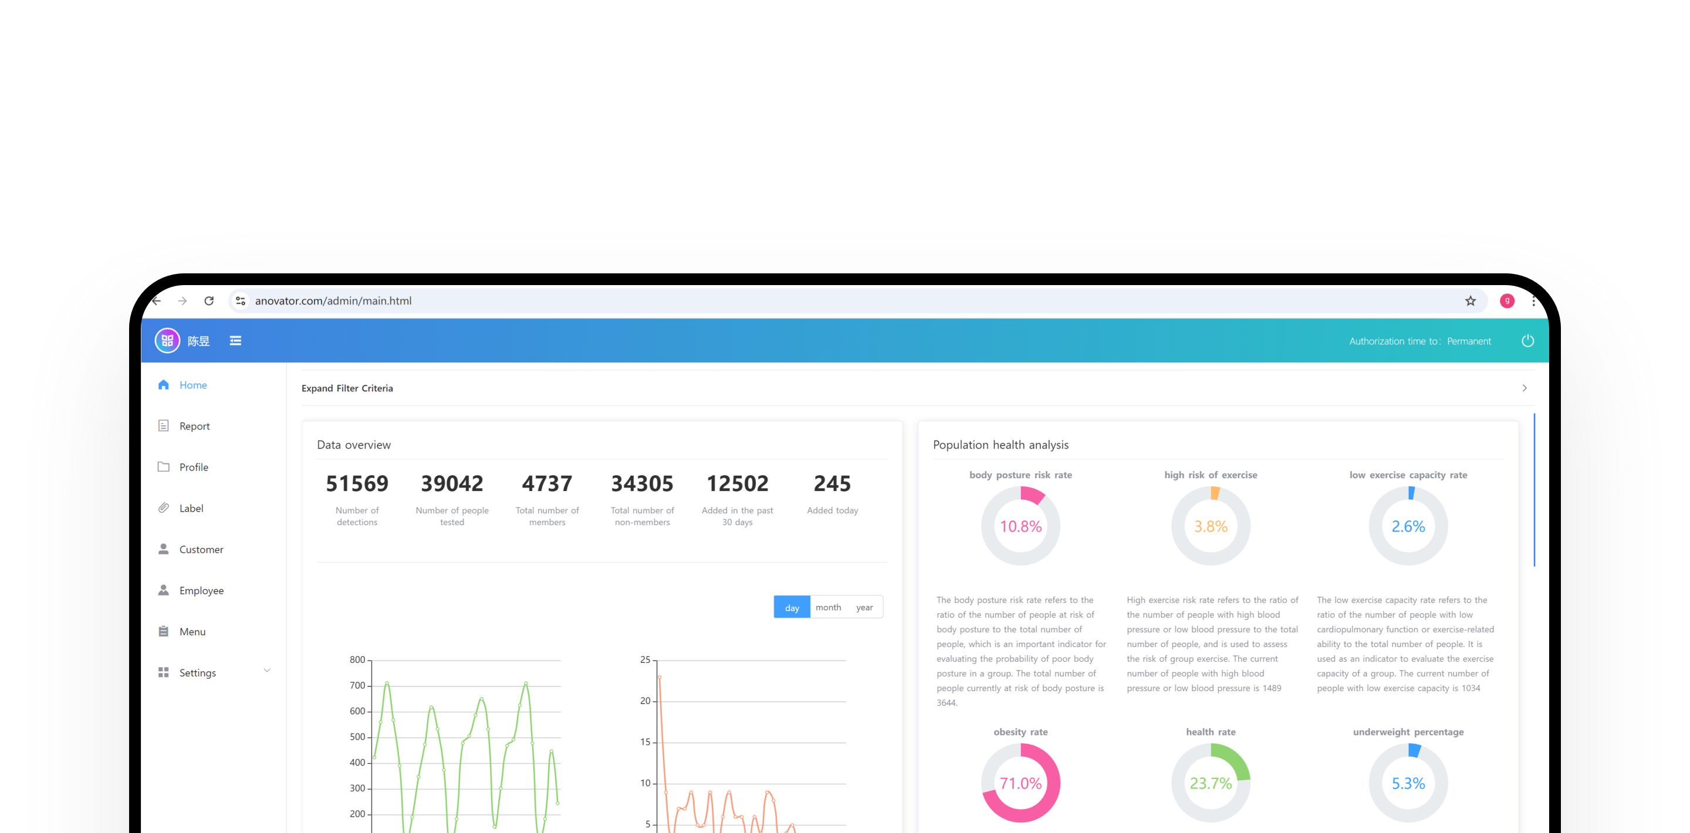Click the underweight percentage title
The image size is (1690, 833).
point(1408,732)
